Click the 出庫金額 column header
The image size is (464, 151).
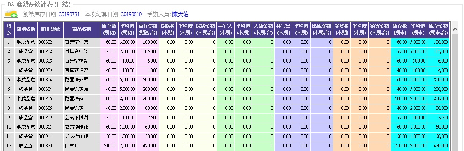point(322,29)
